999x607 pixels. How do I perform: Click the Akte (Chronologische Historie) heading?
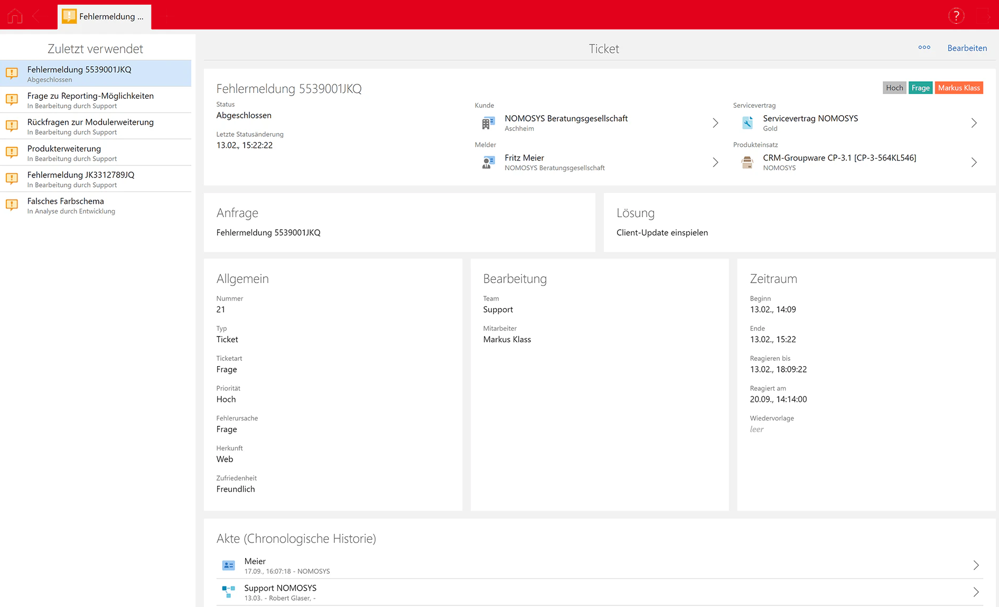296,538
